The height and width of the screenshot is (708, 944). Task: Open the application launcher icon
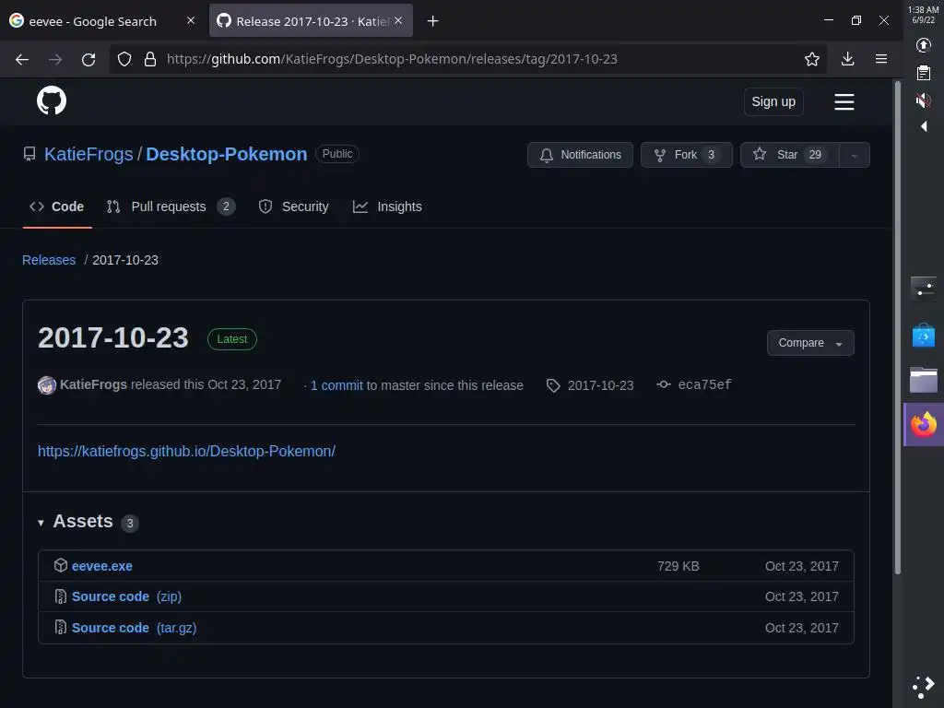pos(924,687)
